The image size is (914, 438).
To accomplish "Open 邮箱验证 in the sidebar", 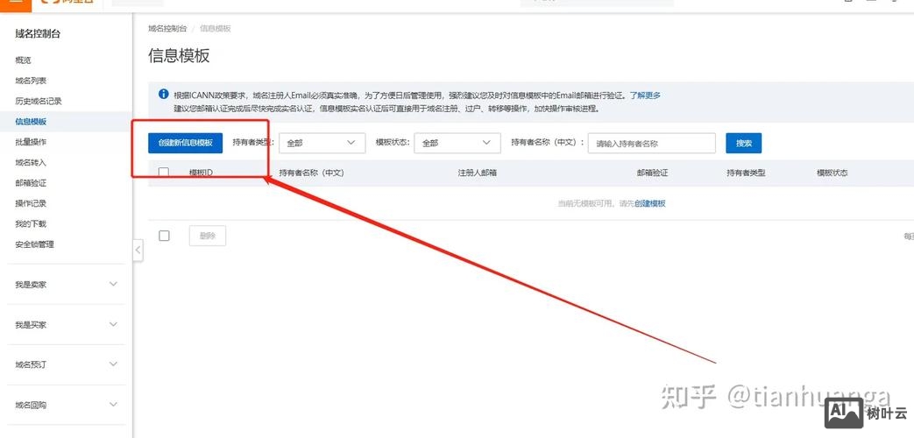I will coord(31,183).
